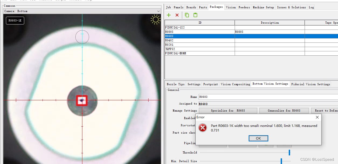Select the R0402 package row
This screenshot has height=164, width=338.
point(251,40)
